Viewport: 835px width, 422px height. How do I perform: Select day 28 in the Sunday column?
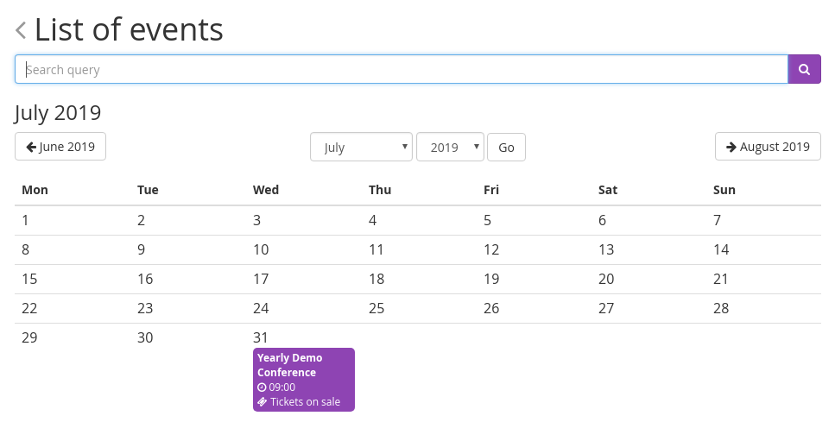[721, 308]
